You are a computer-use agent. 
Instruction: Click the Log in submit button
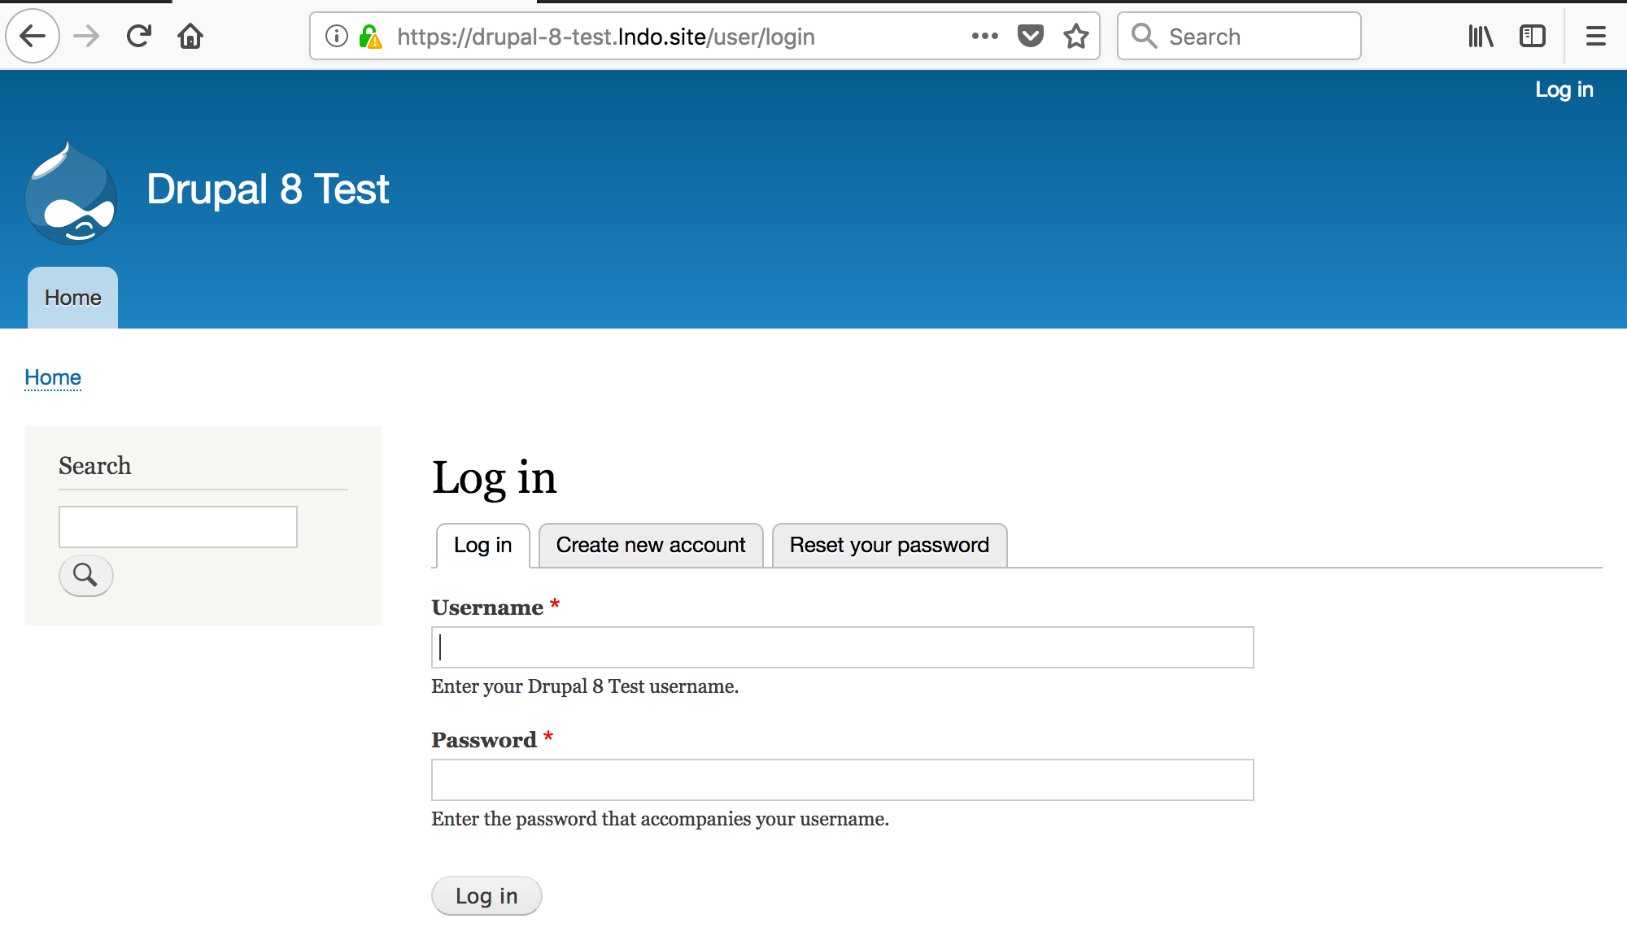click(x=486, y=895)
